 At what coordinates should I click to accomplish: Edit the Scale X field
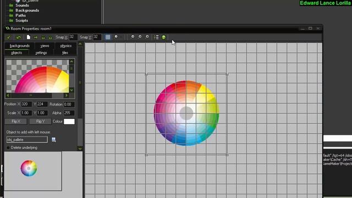[x=26, y=113]
